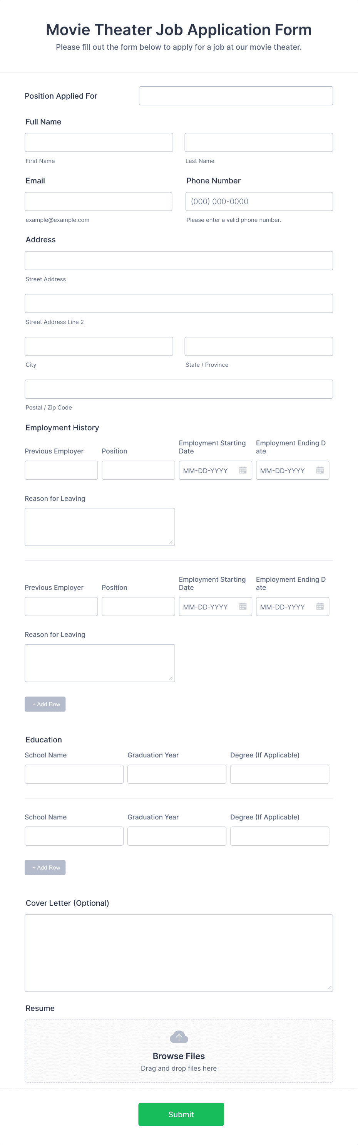
Task: Open the first Employment Starting Date calendar picker
Action: pos(243,470)
